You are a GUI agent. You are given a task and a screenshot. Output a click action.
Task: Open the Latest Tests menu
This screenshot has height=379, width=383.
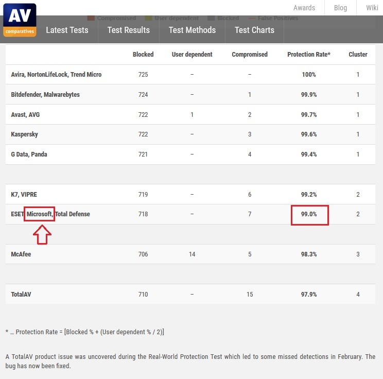(x=67, y=30)
